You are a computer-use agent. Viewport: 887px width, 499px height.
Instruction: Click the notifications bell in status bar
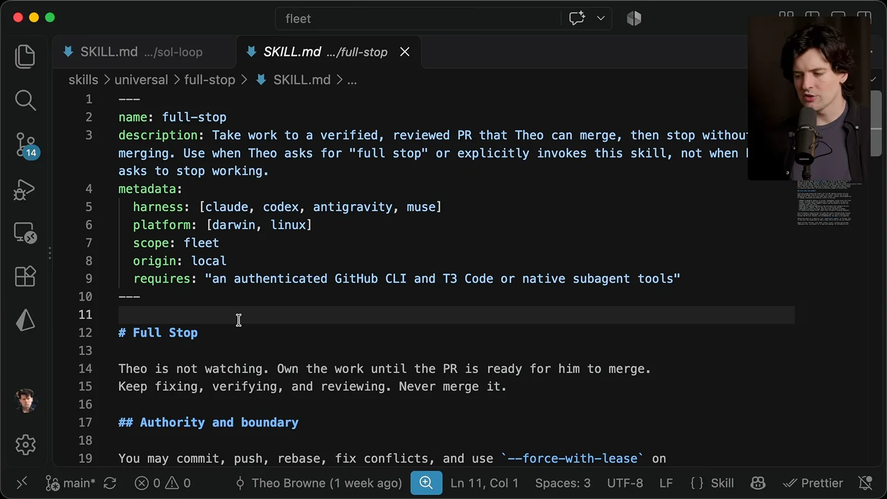point(865,483)
